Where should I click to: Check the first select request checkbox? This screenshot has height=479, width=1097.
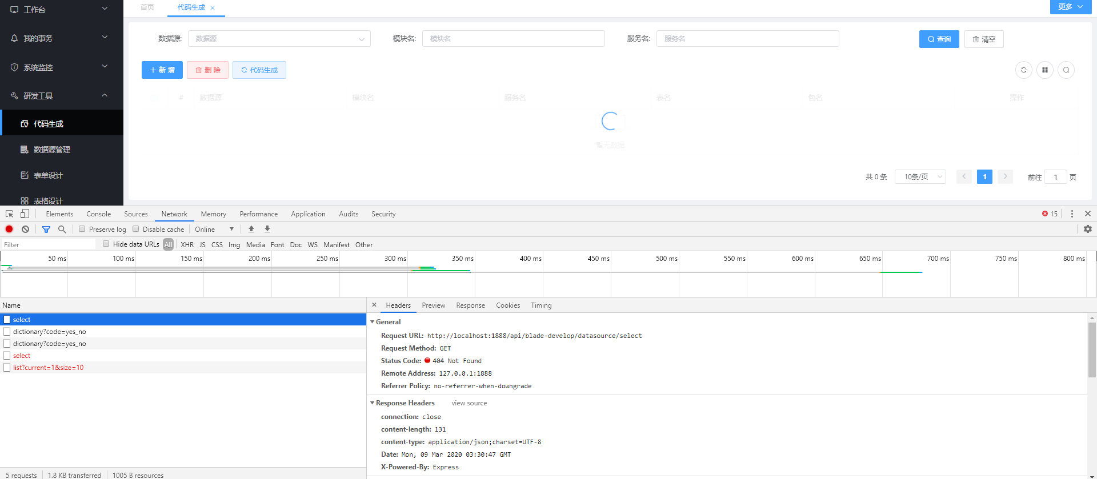click(7, 320)
